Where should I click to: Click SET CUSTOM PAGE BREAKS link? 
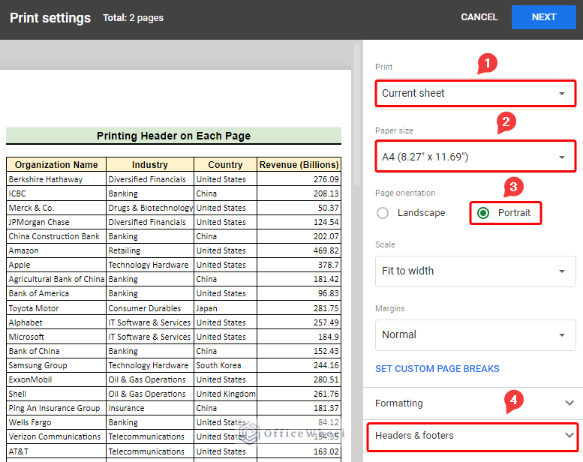(x=437, y=369)
